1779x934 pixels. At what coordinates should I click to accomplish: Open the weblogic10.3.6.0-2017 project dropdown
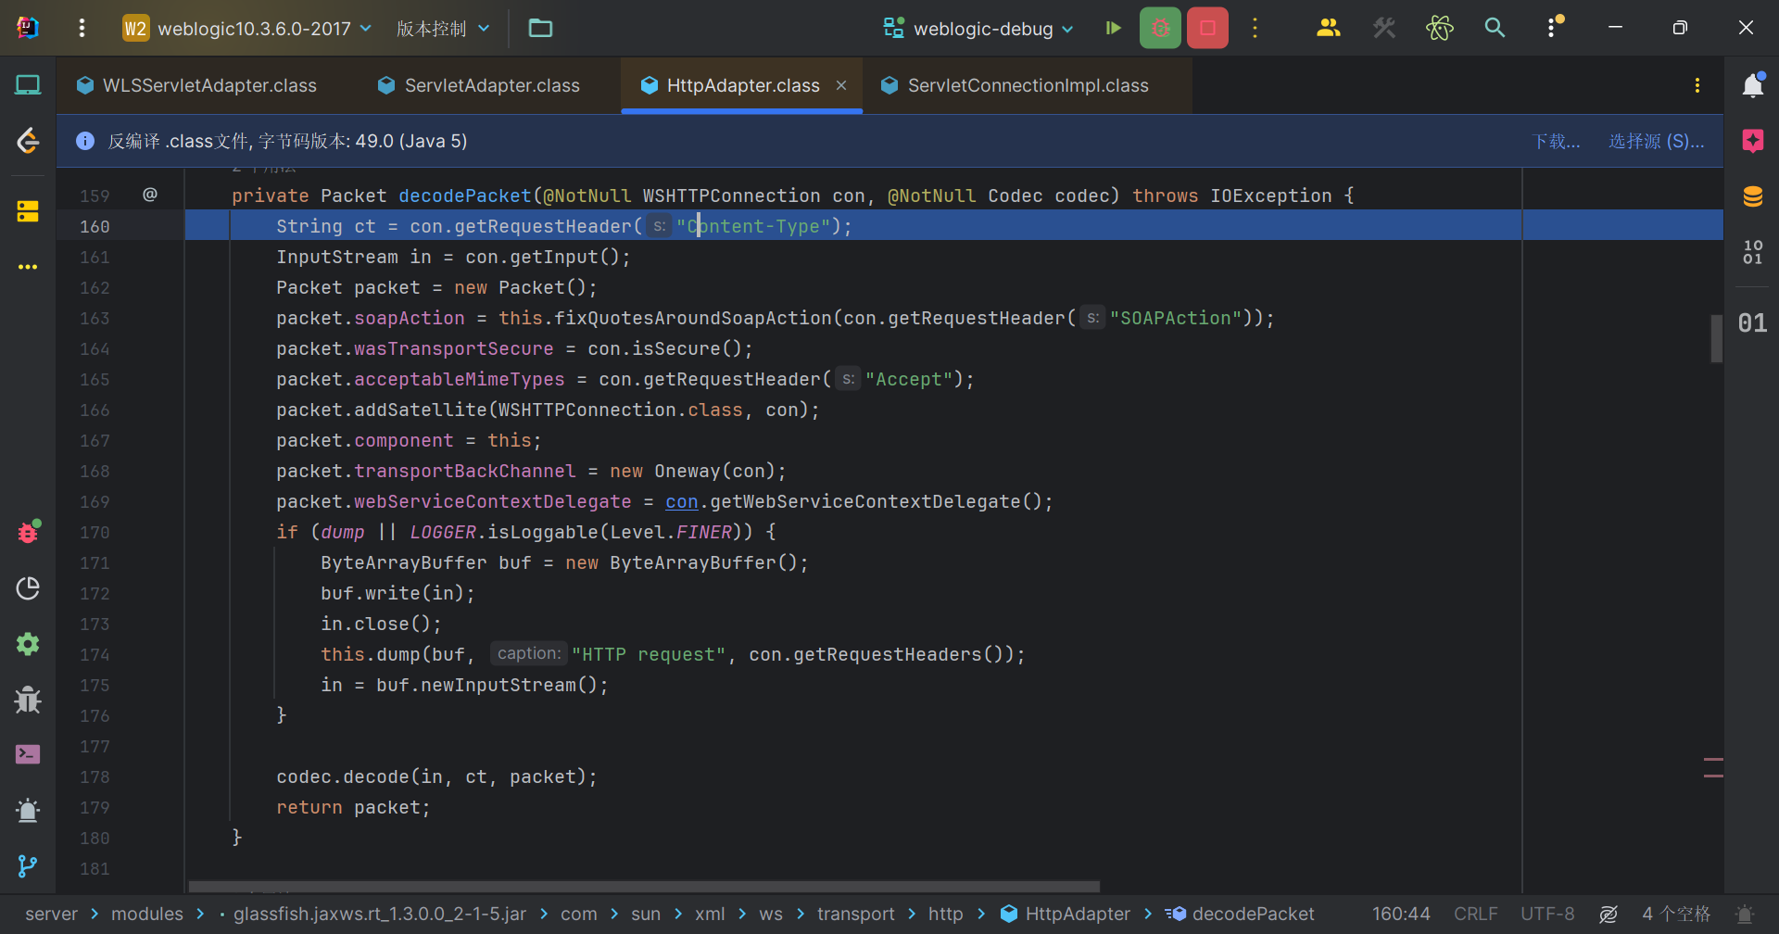tap(247, 28)
